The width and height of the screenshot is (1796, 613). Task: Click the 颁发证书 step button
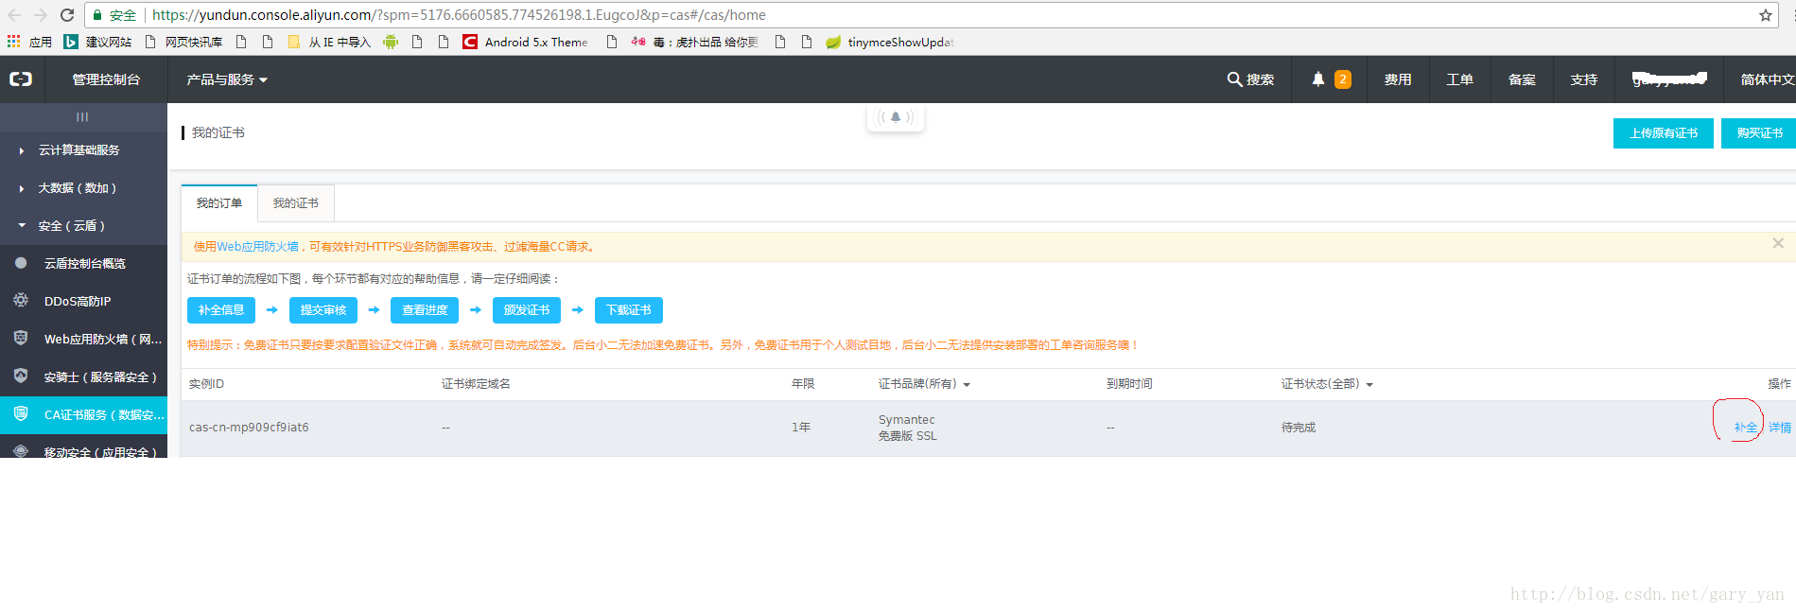pyautogui.click(x=527, y=310)
